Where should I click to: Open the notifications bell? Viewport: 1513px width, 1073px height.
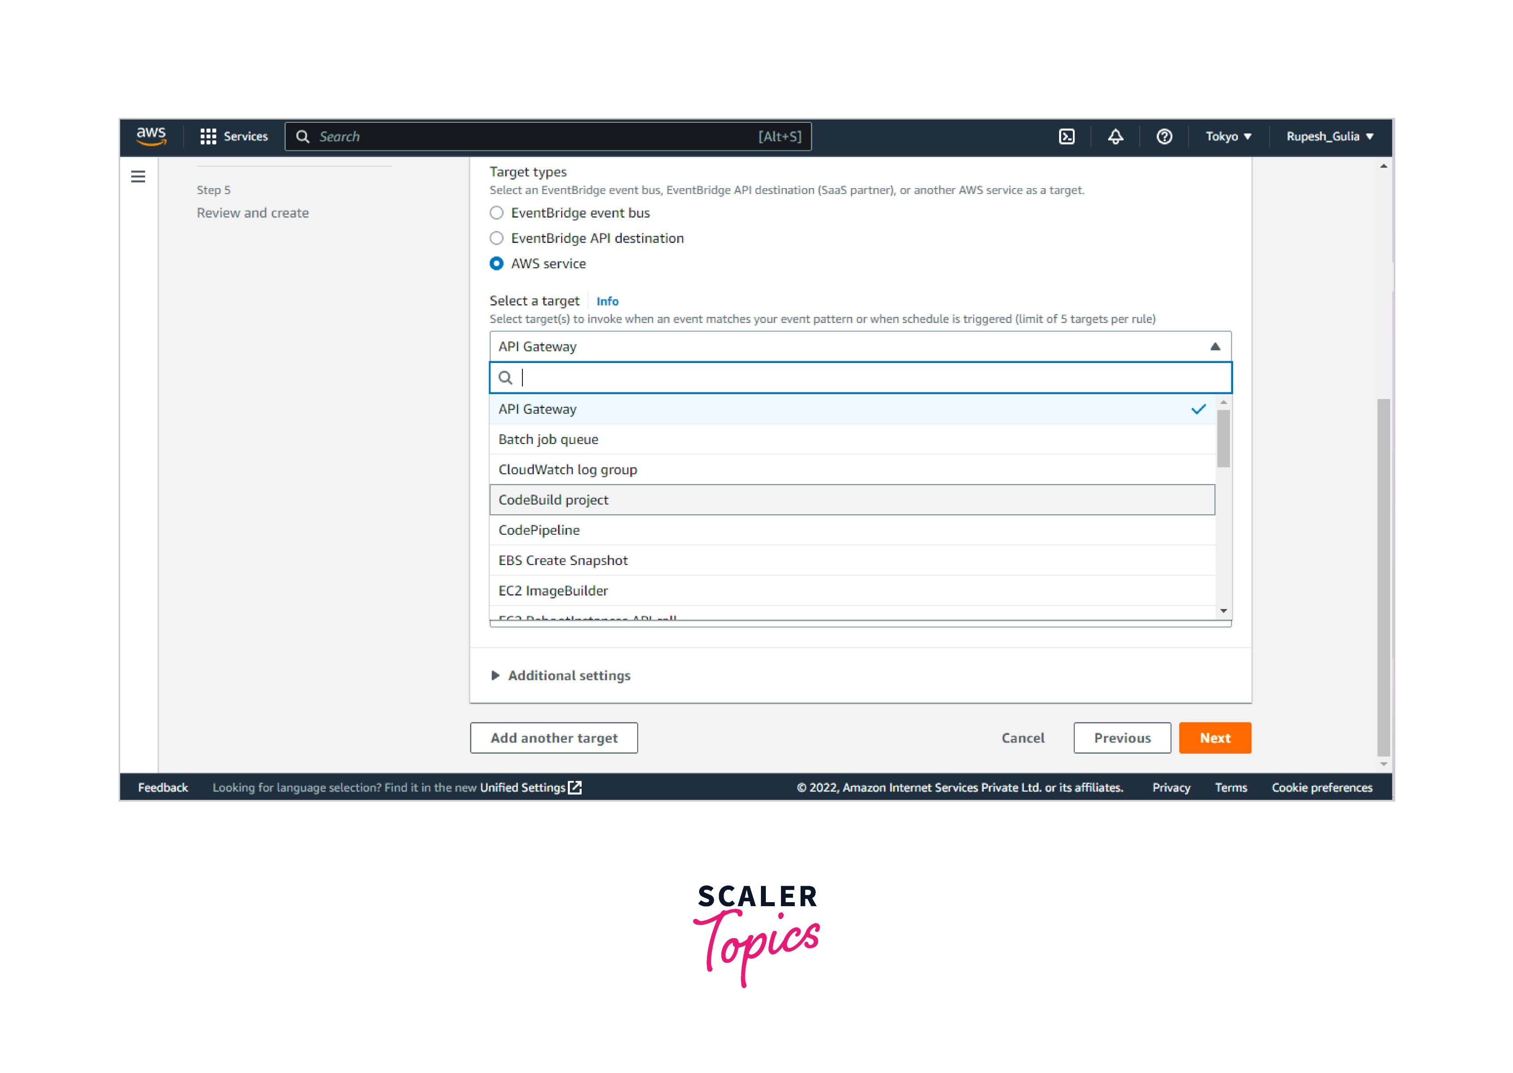[x=1115, y=136]
